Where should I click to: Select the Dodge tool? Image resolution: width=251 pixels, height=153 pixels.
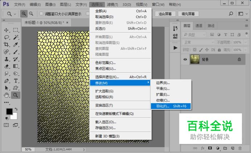click(x=16, y=73)
